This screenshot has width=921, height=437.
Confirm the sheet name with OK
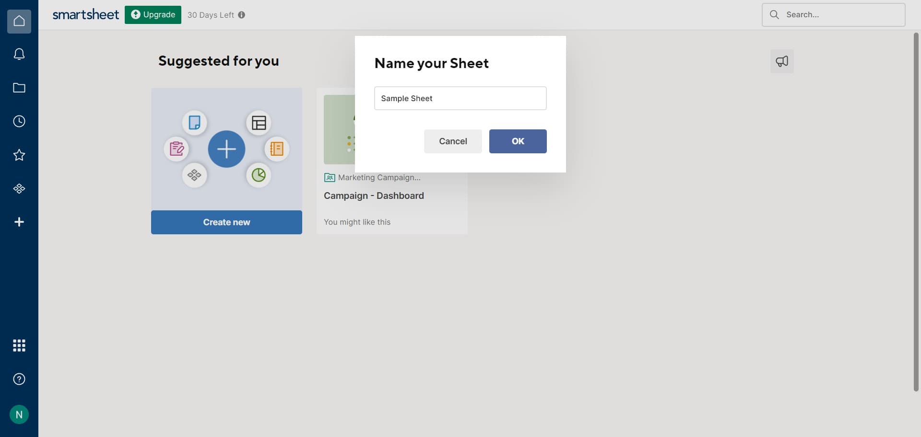(518, 141)
